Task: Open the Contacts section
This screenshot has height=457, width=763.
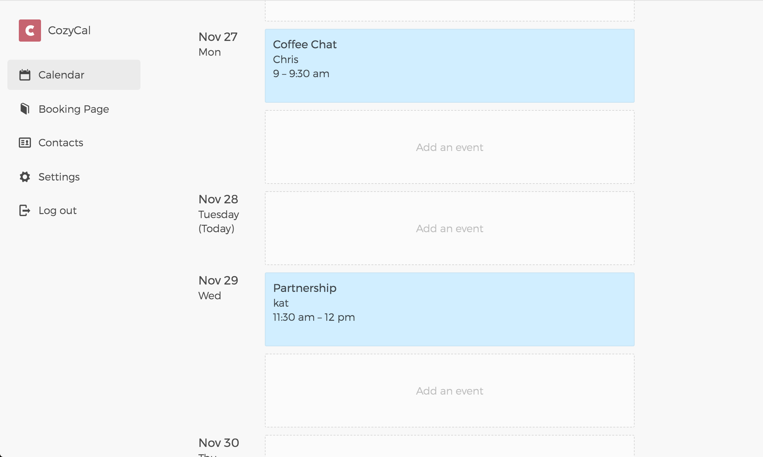Action: pyautogui.click(x=61, y=143)
